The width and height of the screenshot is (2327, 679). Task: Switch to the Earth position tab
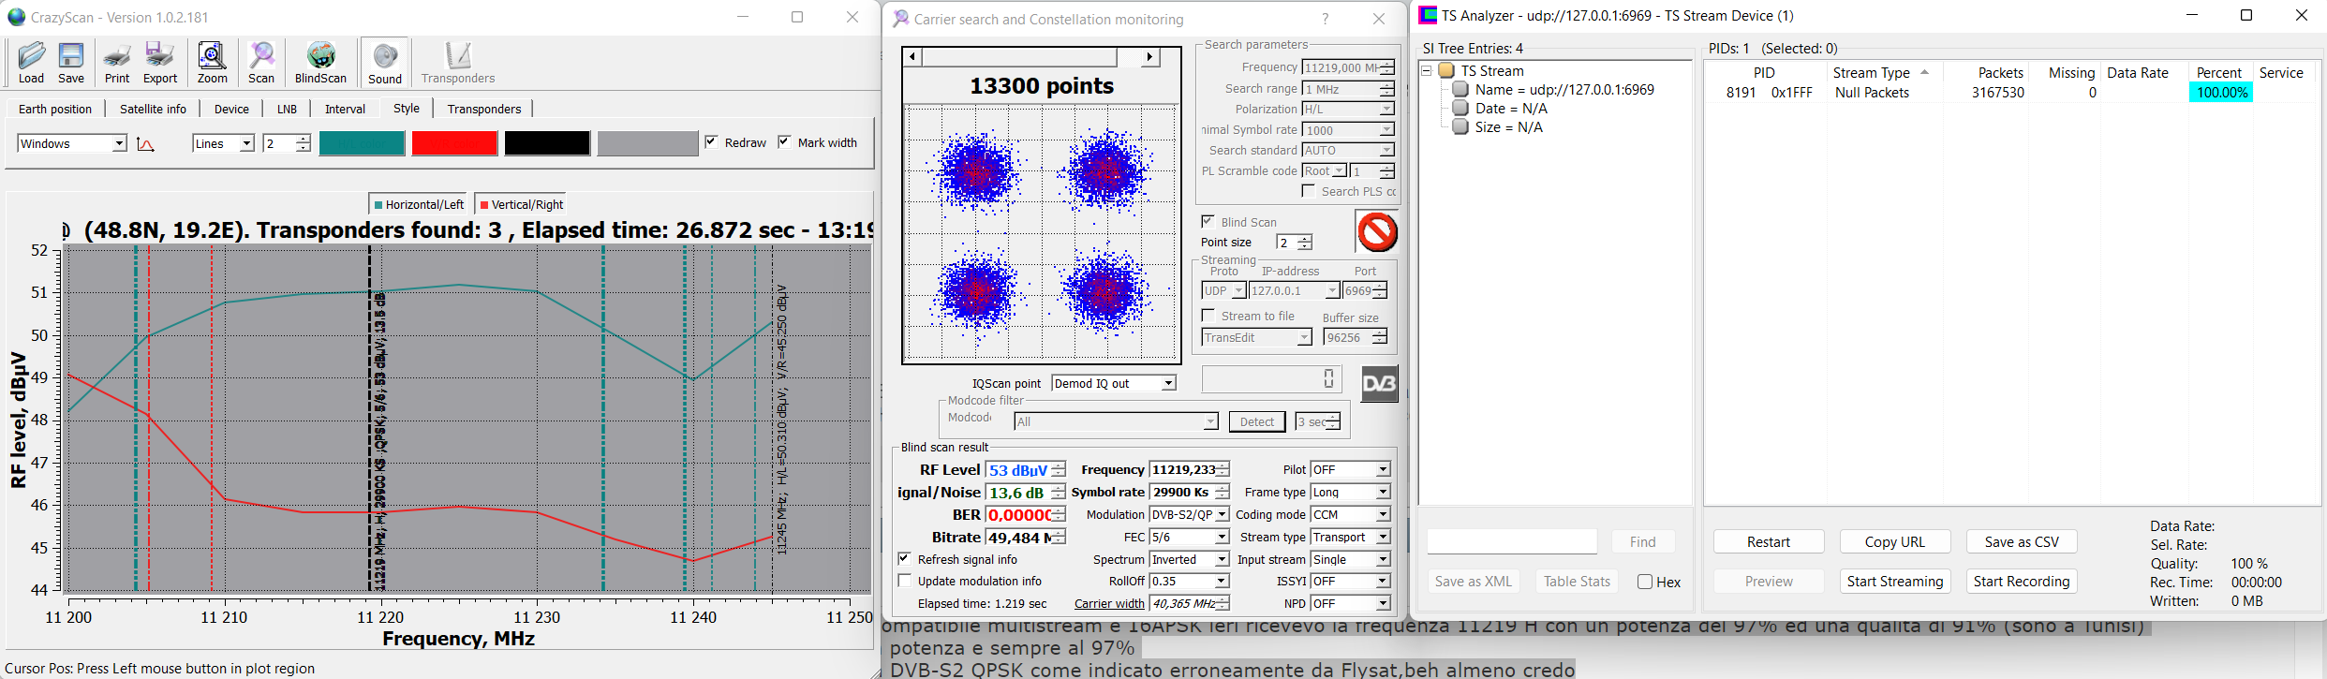pyautogui.click(x=55, y=109)
